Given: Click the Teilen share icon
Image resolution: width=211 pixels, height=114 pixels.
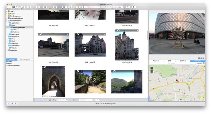Looking at the screenshot, I should 81,7.
